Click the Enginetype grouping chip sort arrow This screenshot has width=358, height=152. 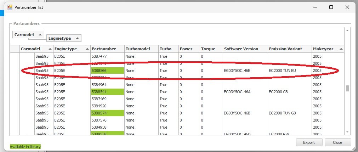point(78,38)
